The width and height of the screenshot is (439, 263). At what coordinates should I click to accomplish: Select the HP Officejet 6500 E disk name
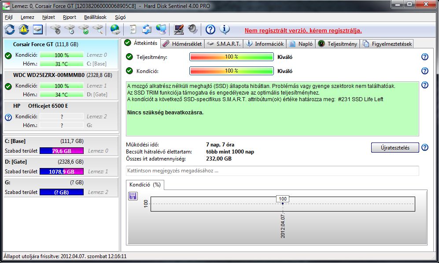(x=41, y=106)
